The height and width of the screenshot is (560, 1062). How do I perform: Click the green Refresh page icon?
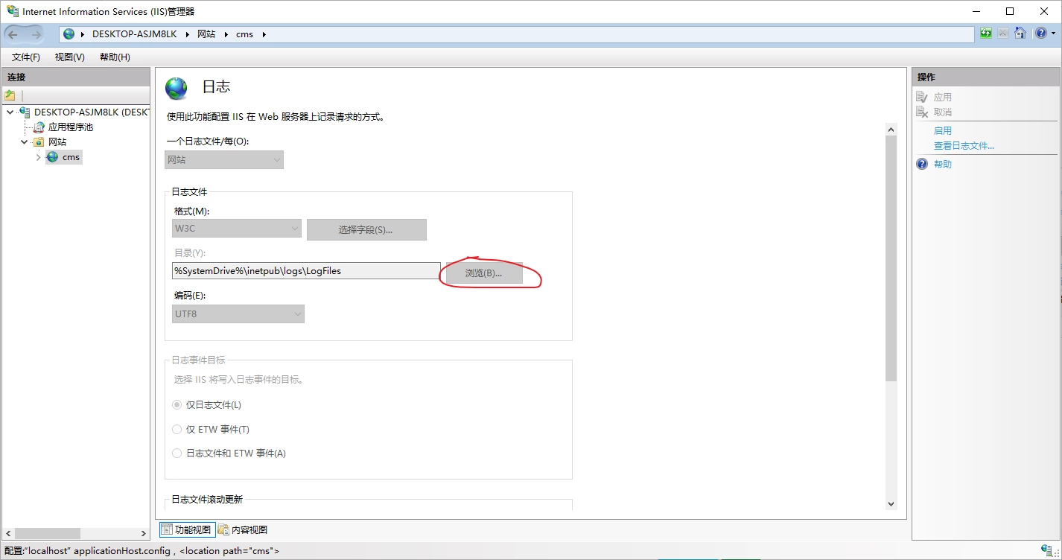point(986,34)
